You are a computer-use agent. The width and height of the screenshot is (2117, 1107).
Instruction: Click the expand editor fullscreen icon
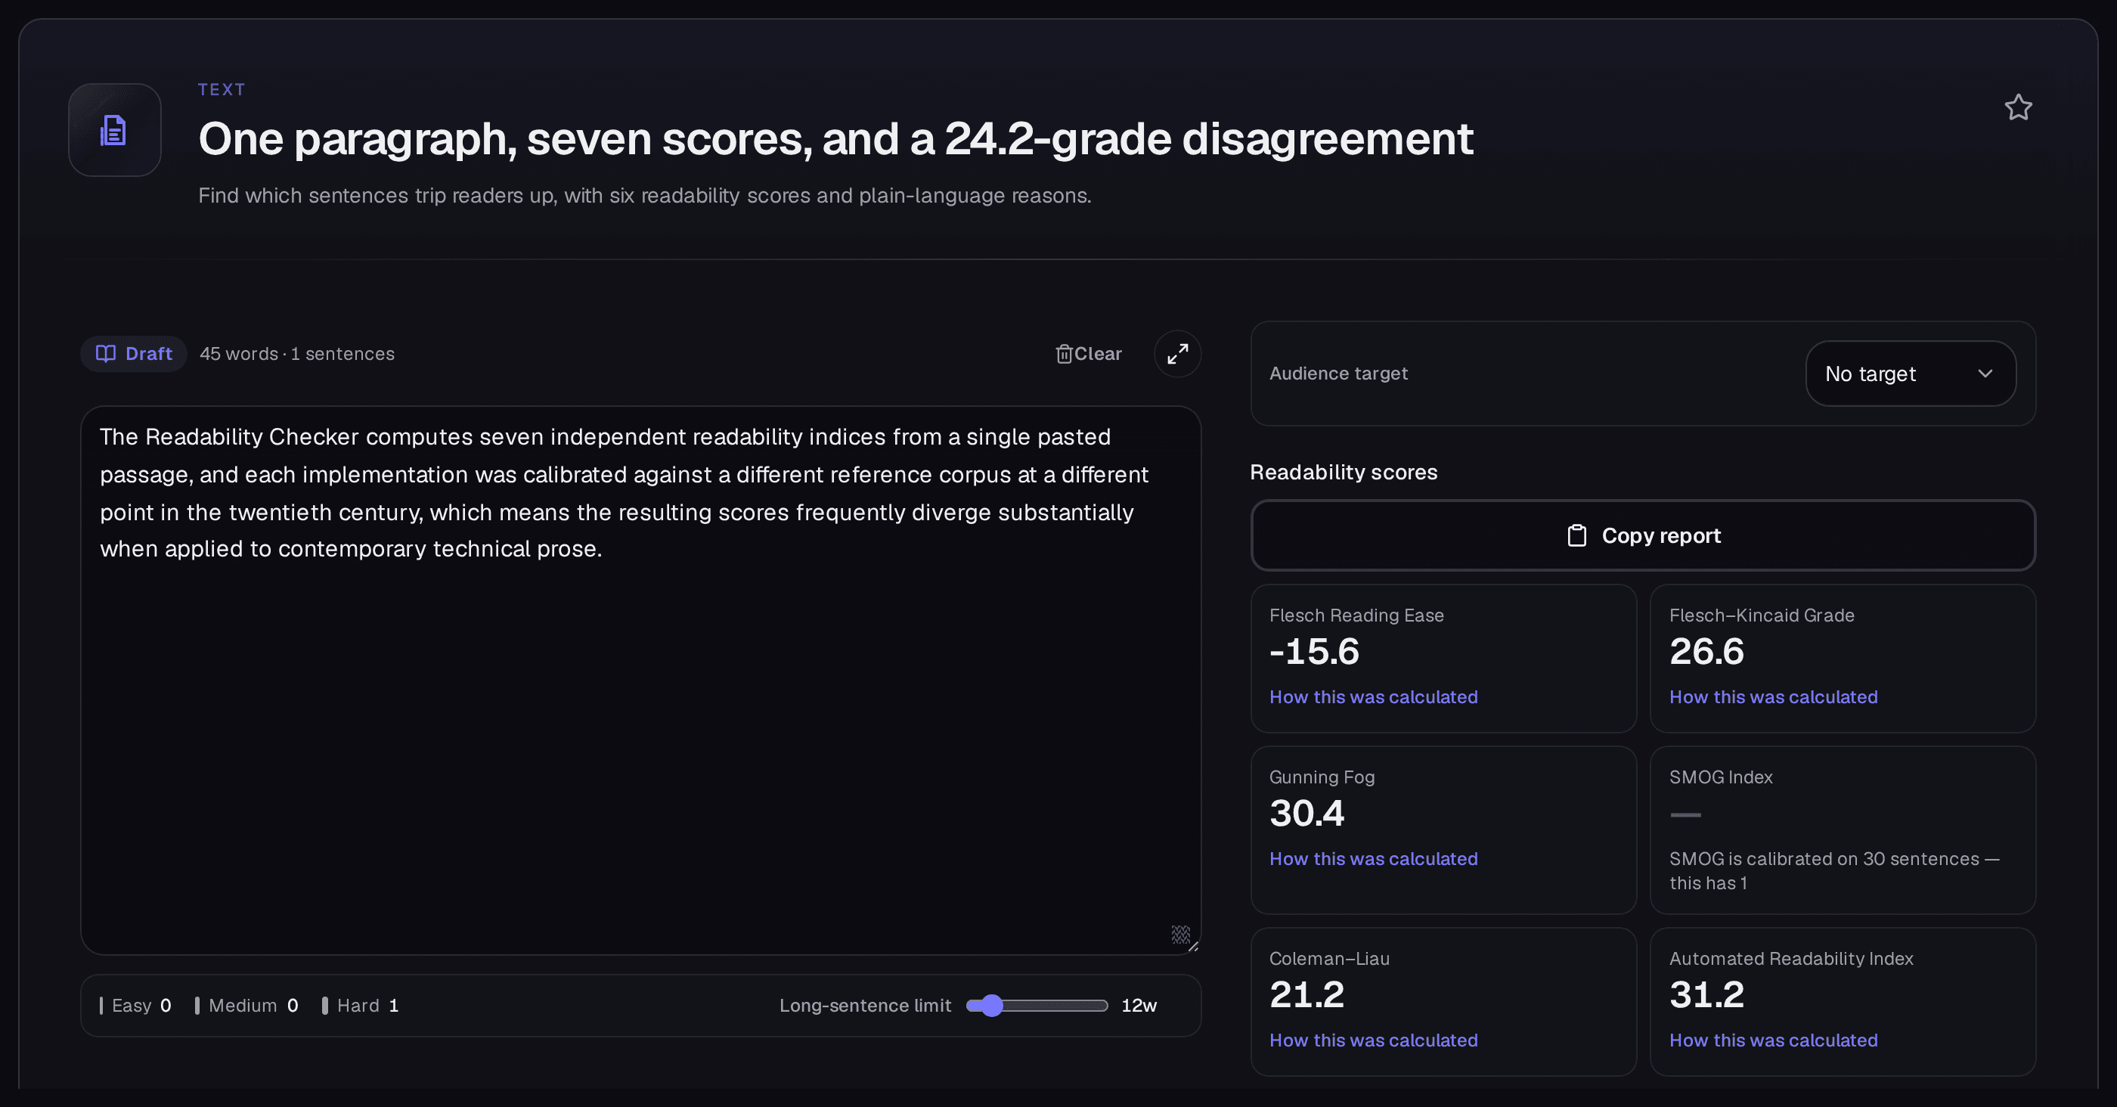[1177, 353]
